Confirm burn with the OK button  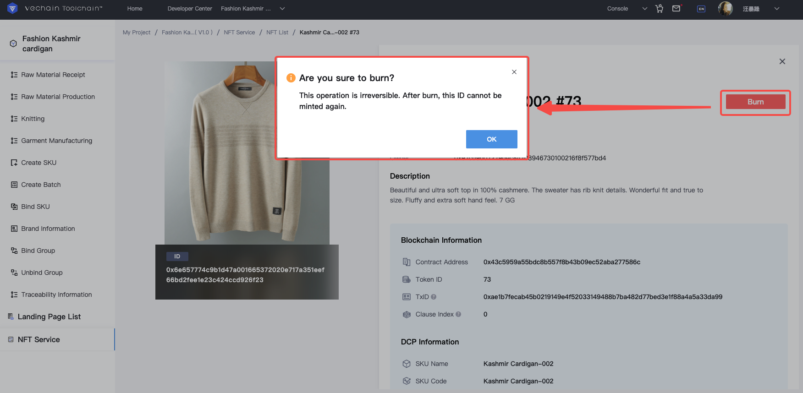click(491, 139)
